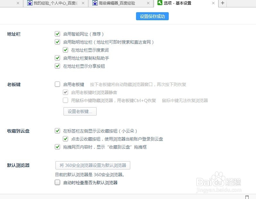Toggle 在地址栏显示搜索词 checkbox
Screen dimensions: 256x199
coord(65,50)
